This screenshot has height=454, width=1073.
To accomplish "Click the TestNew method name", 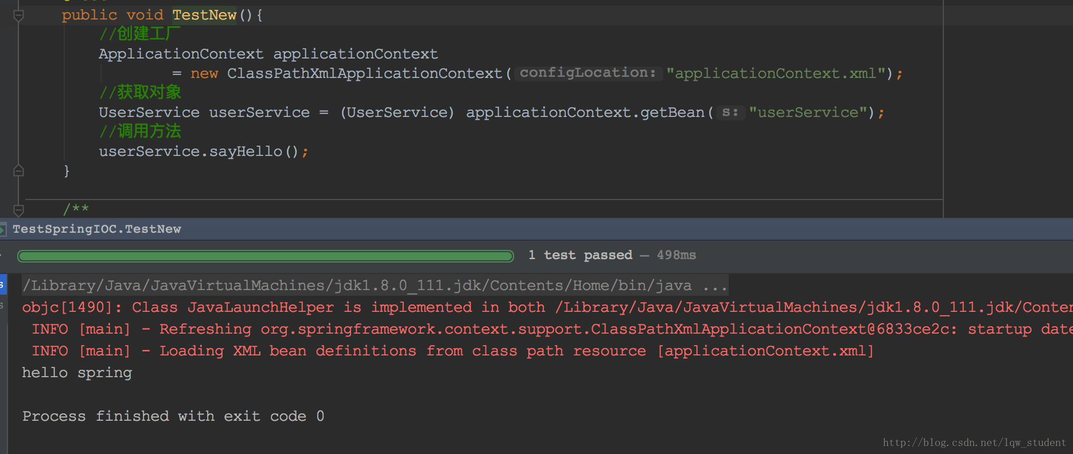I will [x=204, y=15].
